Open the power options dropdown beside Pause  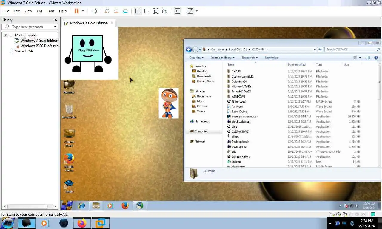pyautogui.click(x=83, y=11)
